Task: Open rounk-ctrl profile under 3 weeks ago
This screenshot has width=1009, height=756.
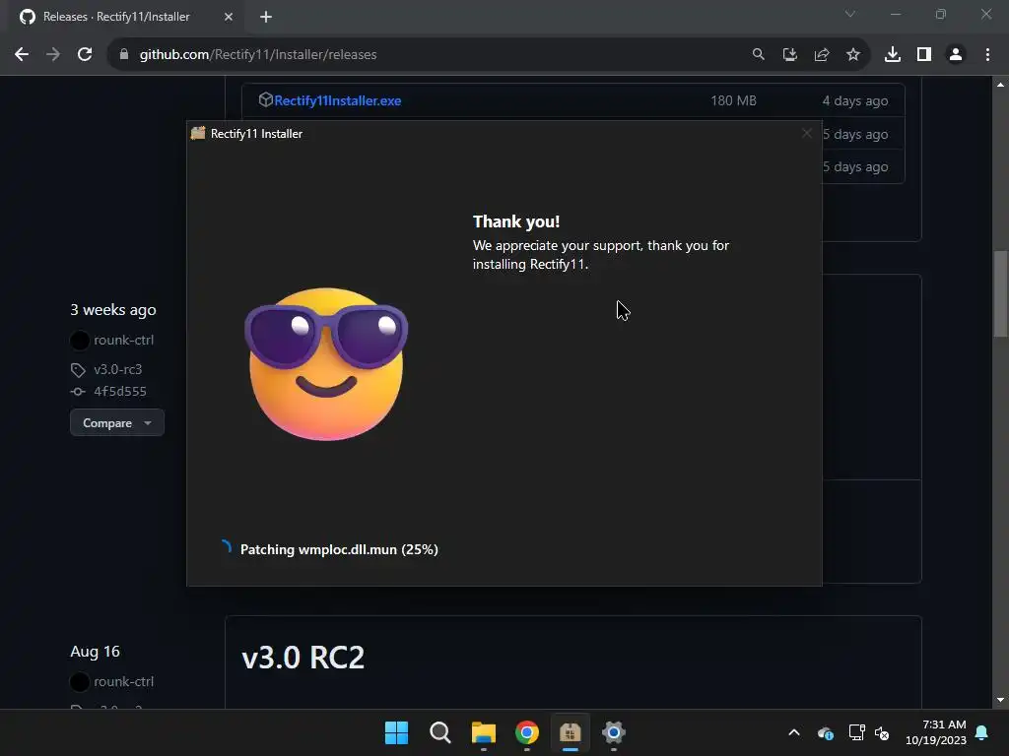Action: (123, 340)
